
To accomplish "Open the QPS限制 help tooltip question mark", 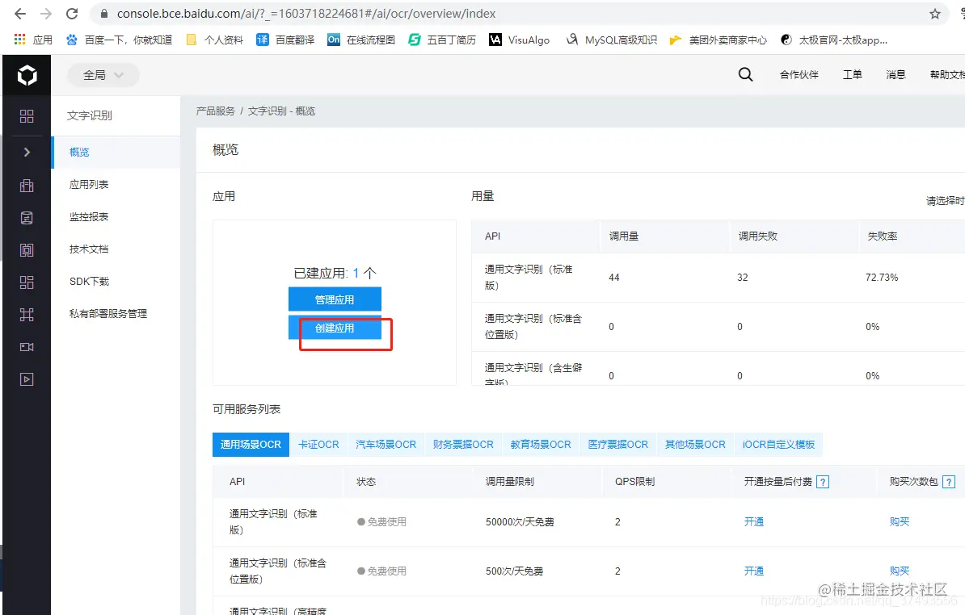I will 822,482.
